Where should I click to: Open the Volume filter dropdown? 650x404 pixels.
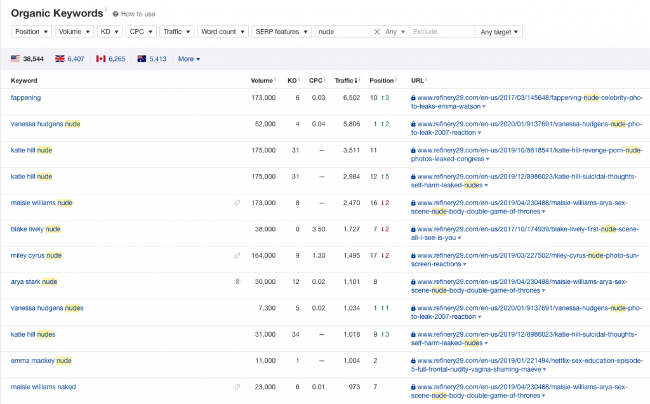(x=74, y=32)
